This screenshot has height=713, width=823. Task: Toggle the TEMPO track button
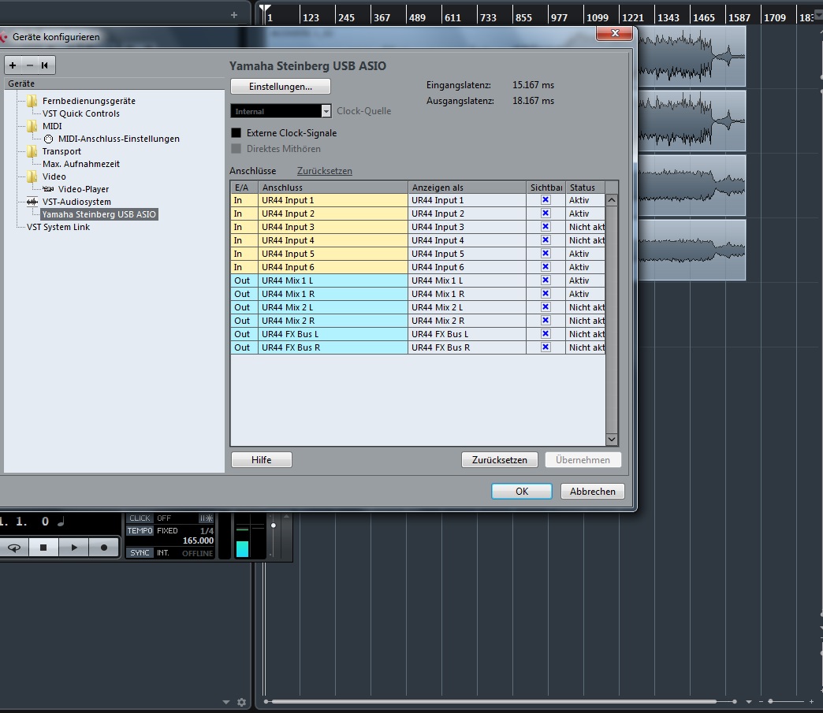click(140, 531)
